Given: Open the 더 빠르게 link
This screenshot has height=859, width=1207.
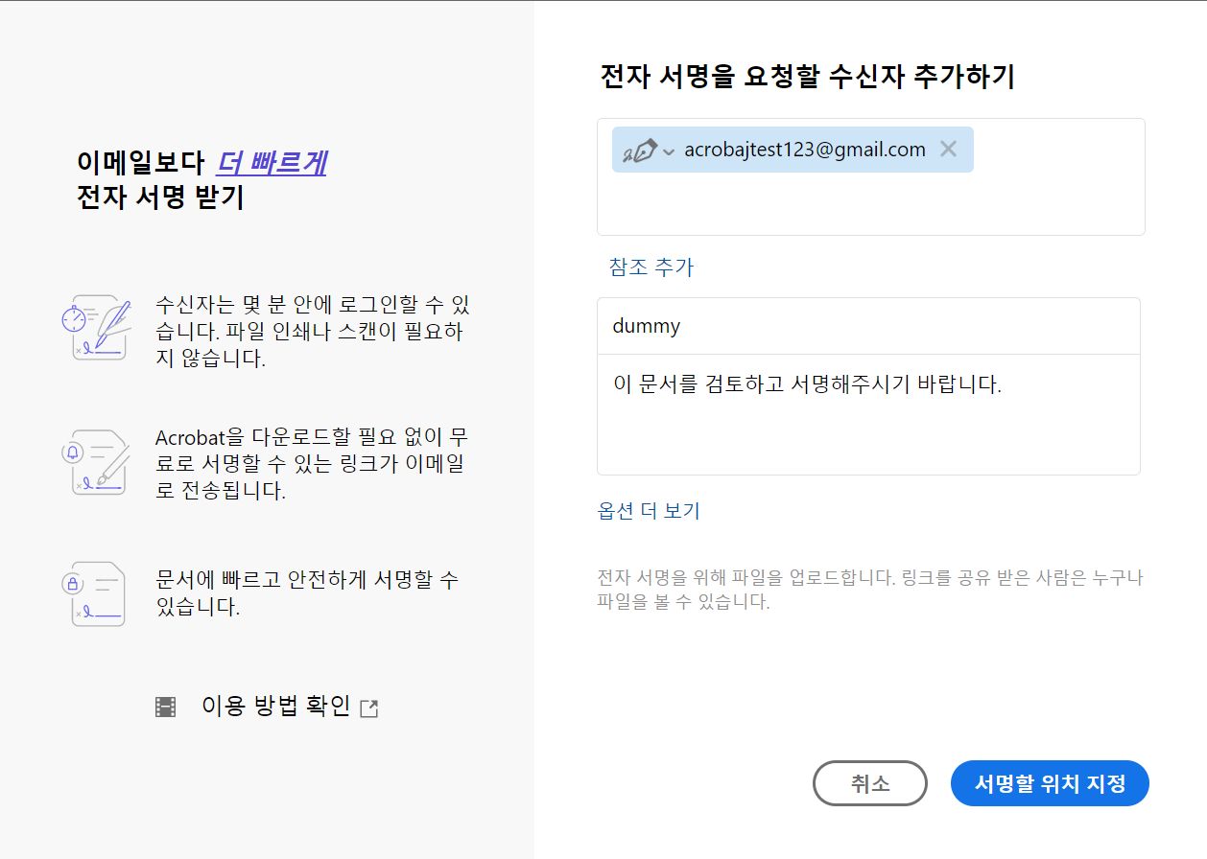Looking at the screenshot, I should click(x=272, y=163).
